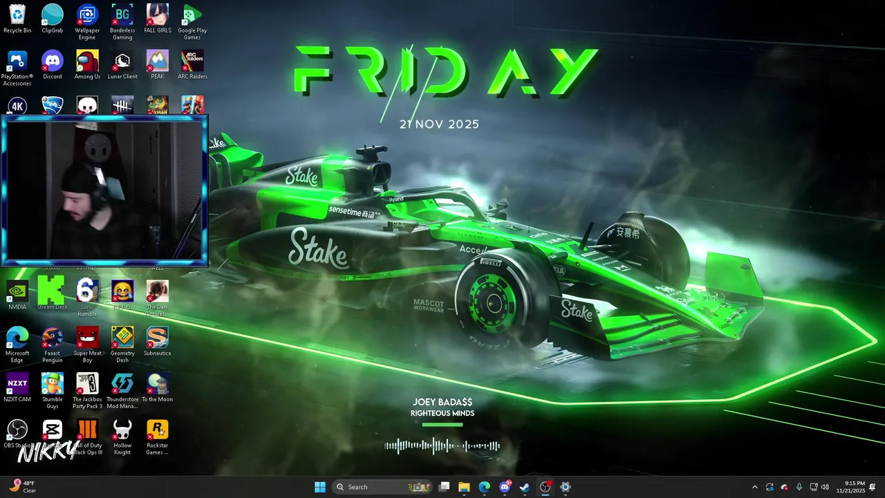
Task: Select the FALL GIRLS desktop shortcut
Action: [158, 19]
